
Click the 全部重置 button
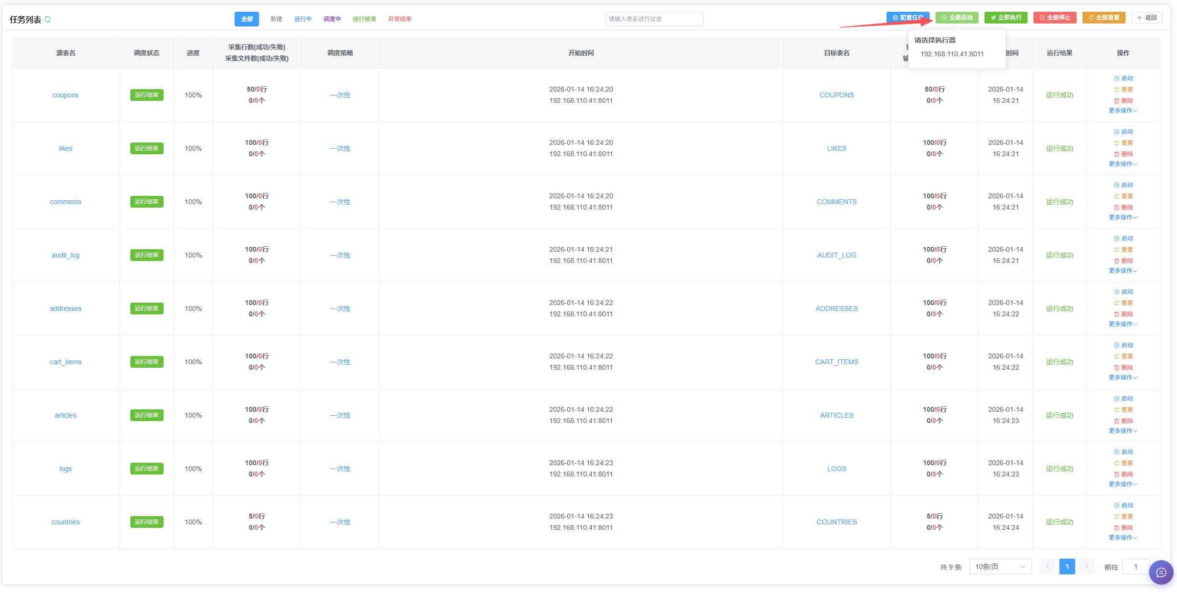coord(1104,18)
